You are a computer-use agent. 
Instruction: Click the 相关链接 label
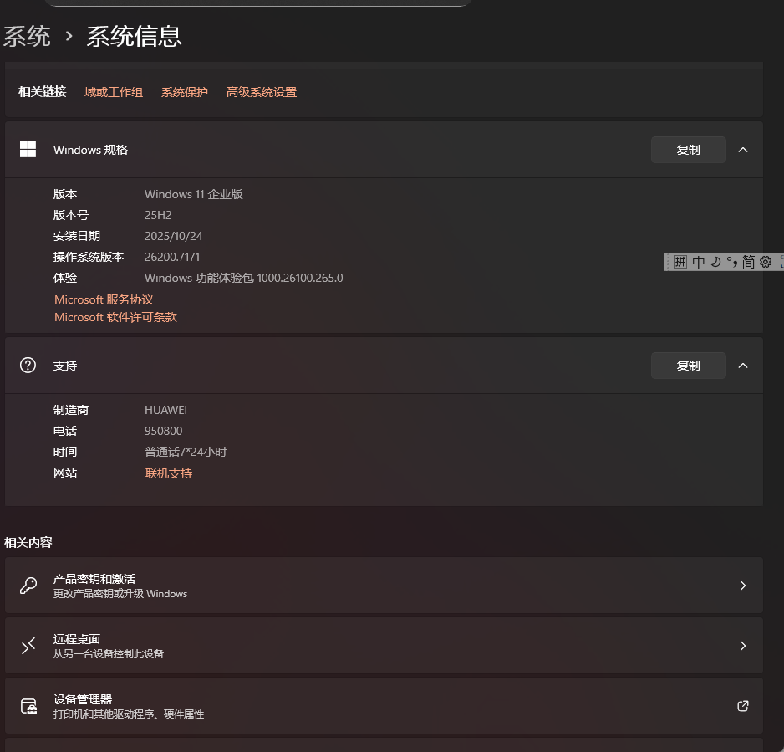pyautogui.click(x=43, y=91)
